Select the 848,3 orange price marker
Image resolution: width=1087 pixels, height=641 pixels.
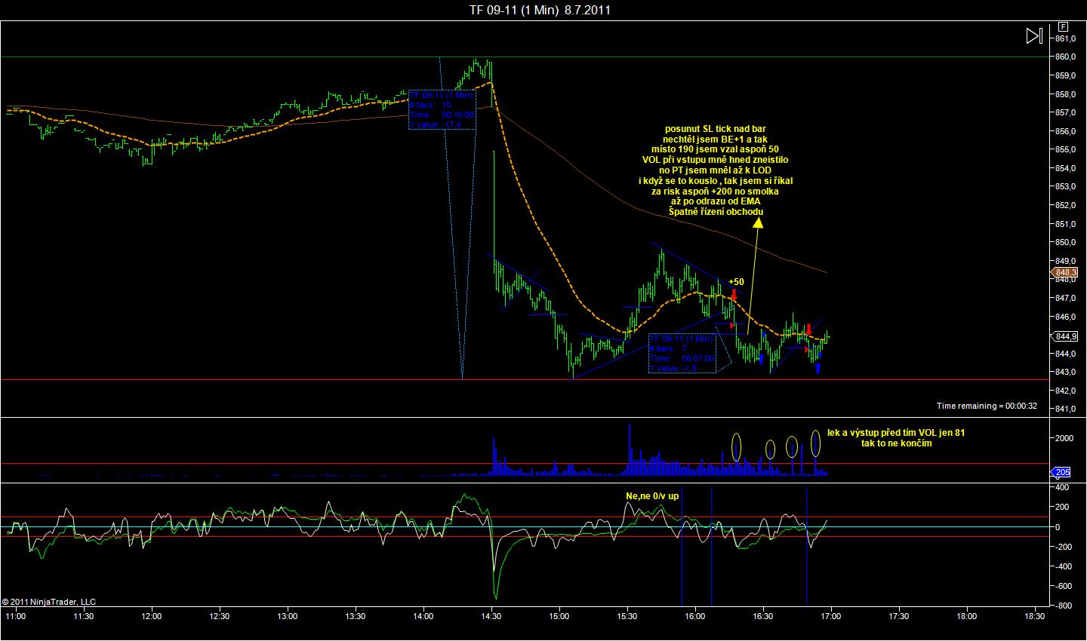[x=1065, y=272]
